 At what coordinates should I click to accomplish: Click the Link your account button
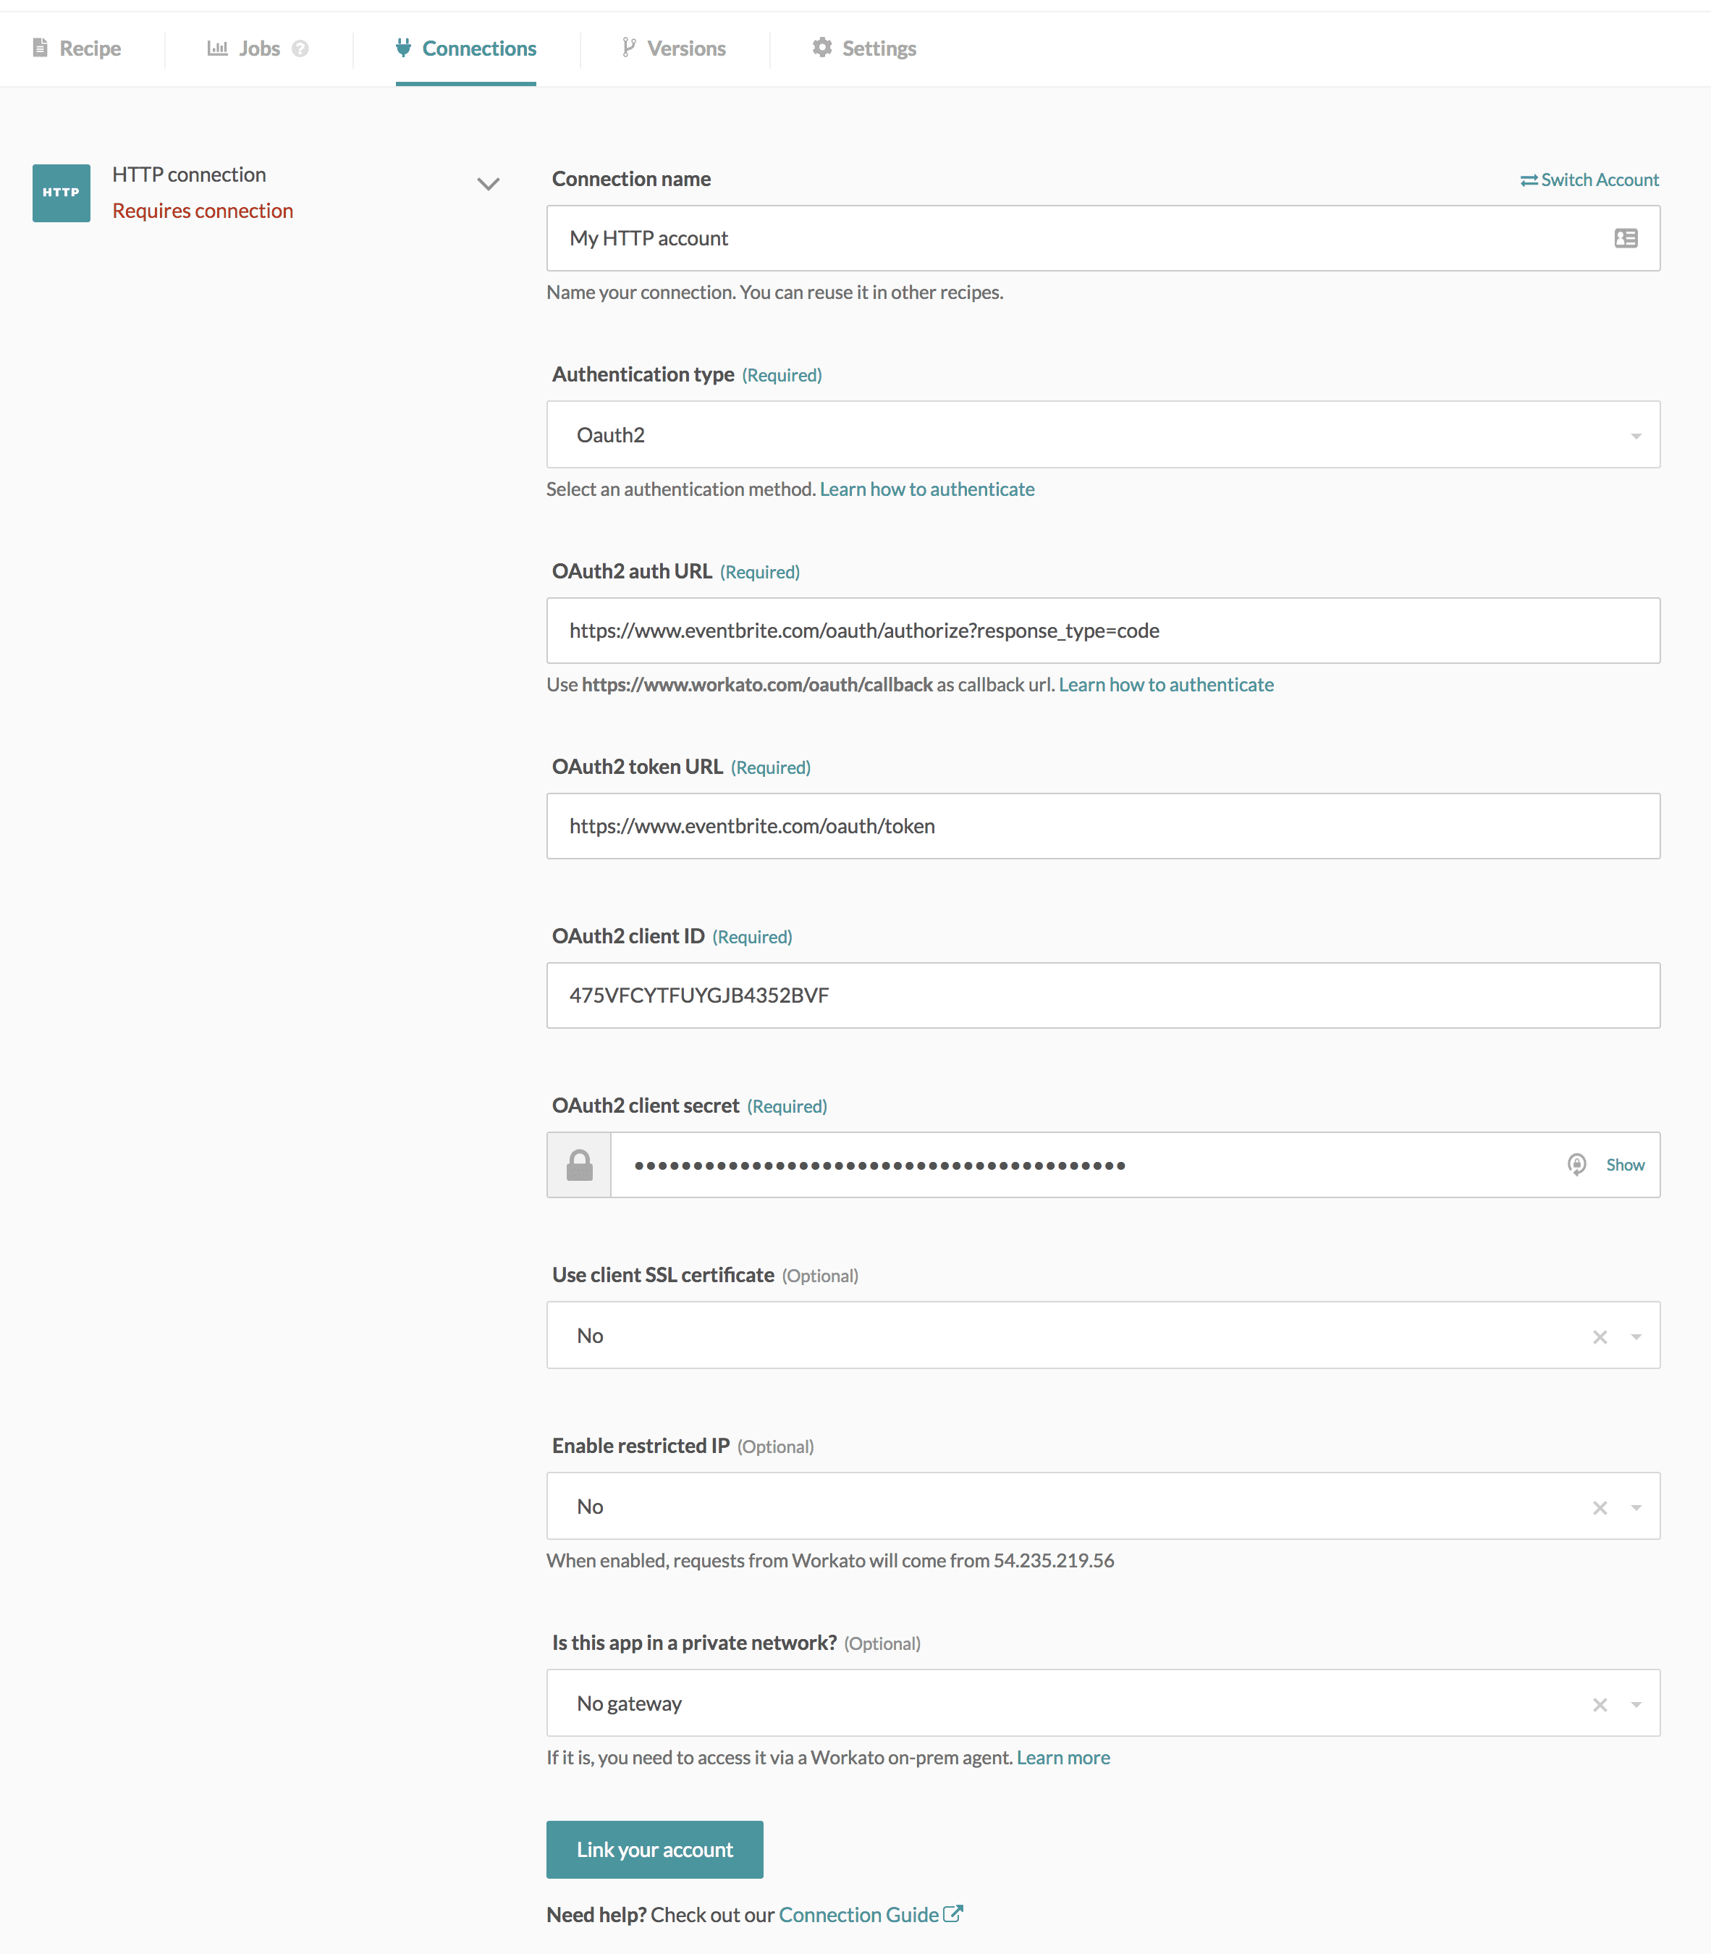click(x=654, y=1849)
